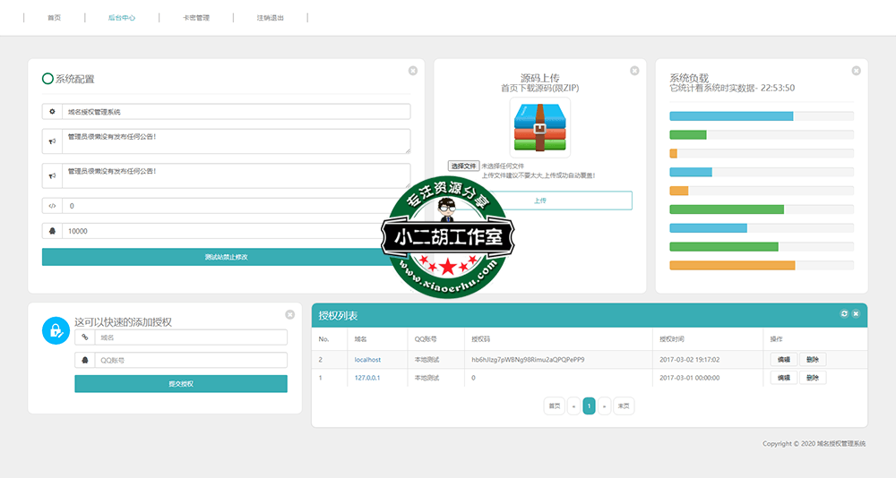Go to 末页 in the pagination
This screenshot has width=896, height=478.
[624, 405]
